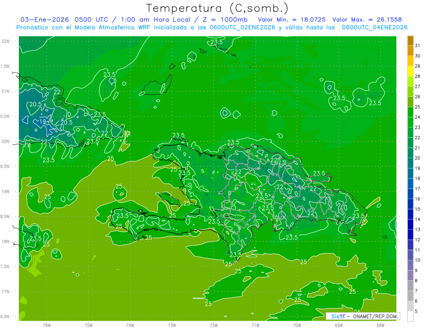427x330 pixels.
Task: Click 'Valor Min. = 18.0725' text
Action: (291, 20)
